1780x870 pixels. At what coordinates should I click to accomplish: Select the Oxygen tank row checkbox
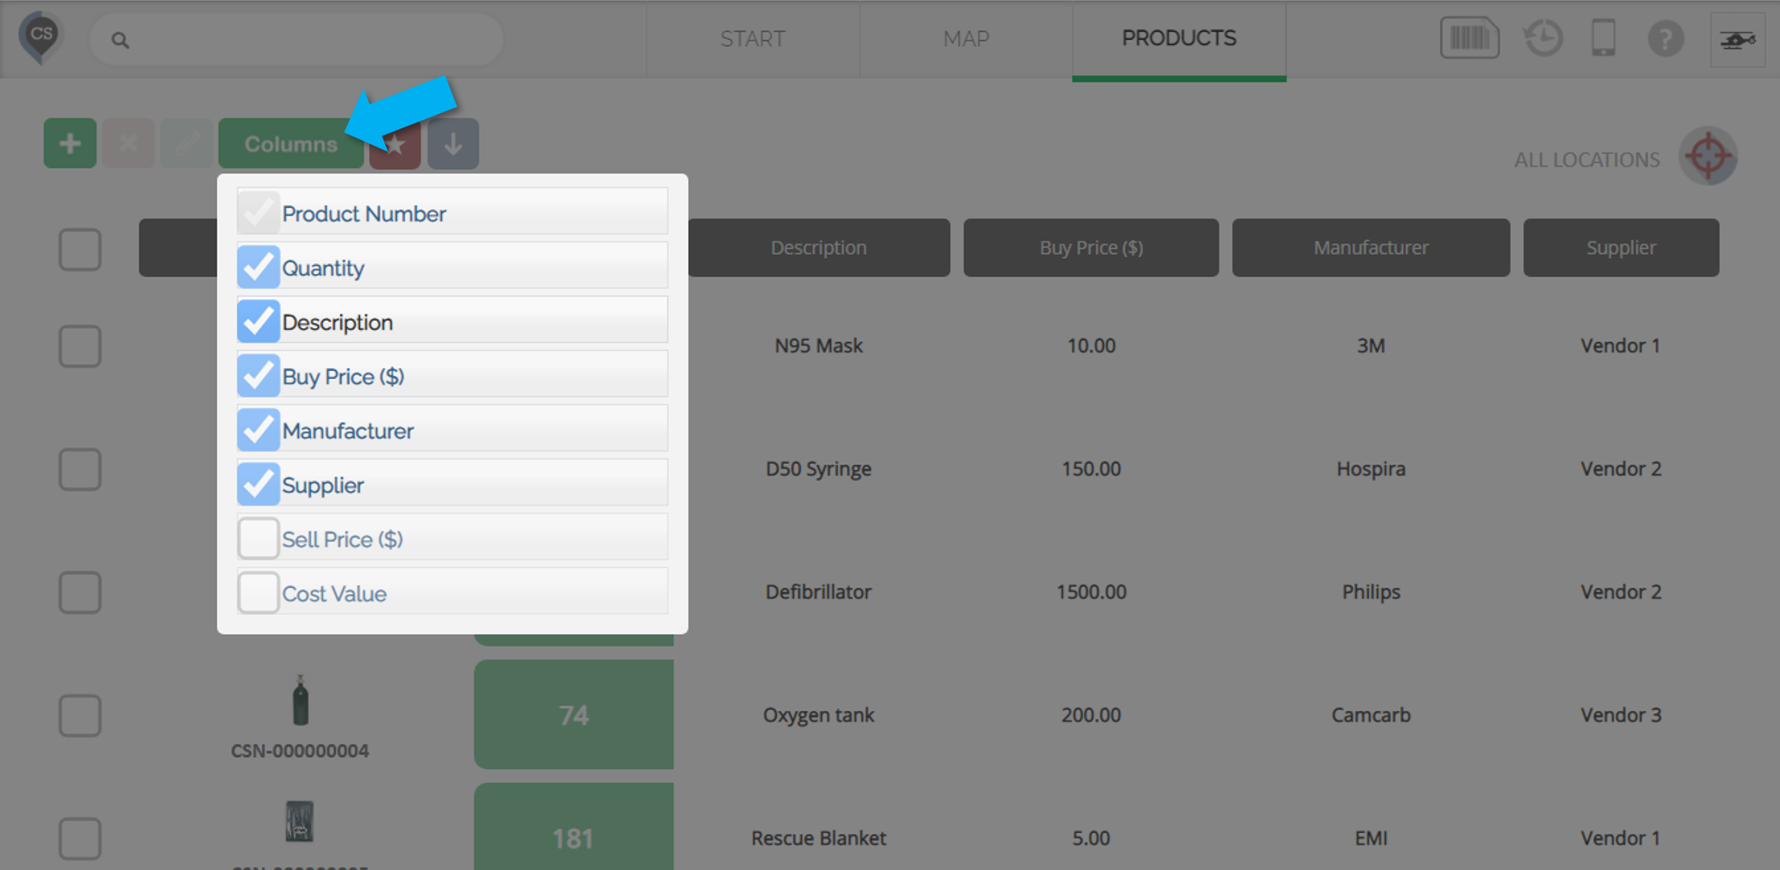pyautogui.click(x=80, y=715)
